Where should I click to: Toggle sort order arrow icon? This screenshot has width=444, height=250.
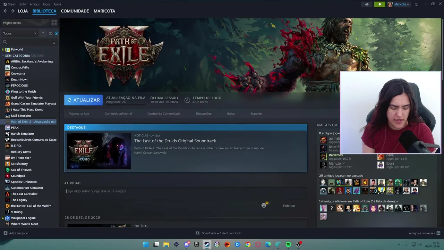tap(43, 33)
